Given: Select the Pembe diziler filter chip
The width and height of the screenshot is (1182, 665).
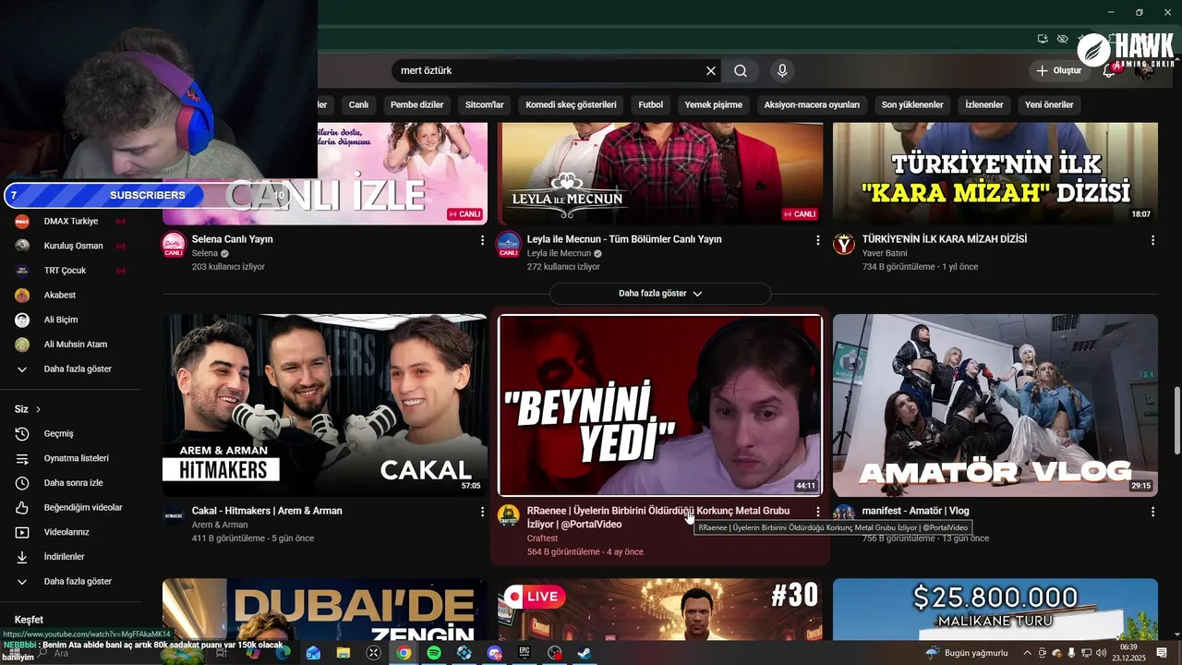Looking at the screenshot, I should (417, 105).
